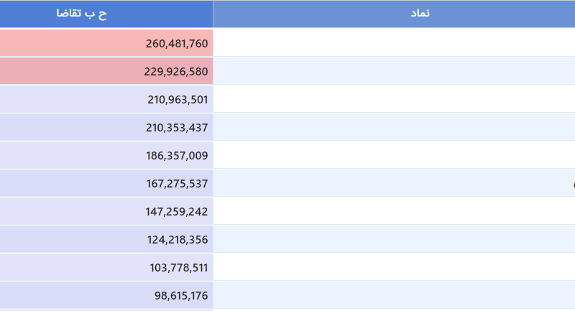Select the نماد cell in the 167,275,537 row
The height and width of the screenshot is (311, 575).
(x=394, y=183)
